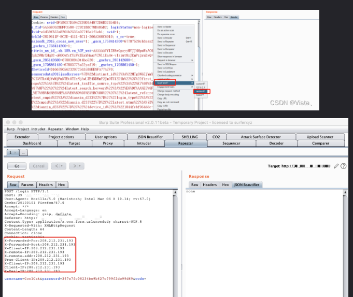The image size is (353, 297).
Task: Click the 'Content-Length: 64' header line
Action: click(x=24, y=229)
